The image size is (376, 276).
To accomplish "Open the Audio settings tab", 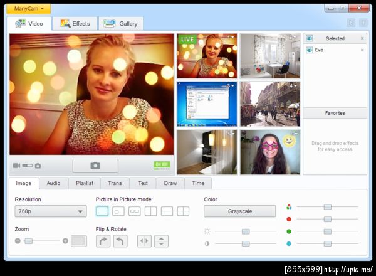I will point(53,183).
